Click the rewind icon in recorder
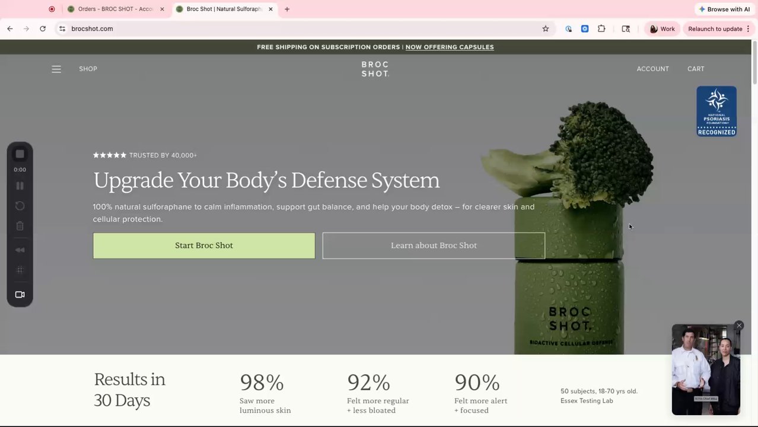The width and height of the screenshot is (758, 427). pos(20,250)
